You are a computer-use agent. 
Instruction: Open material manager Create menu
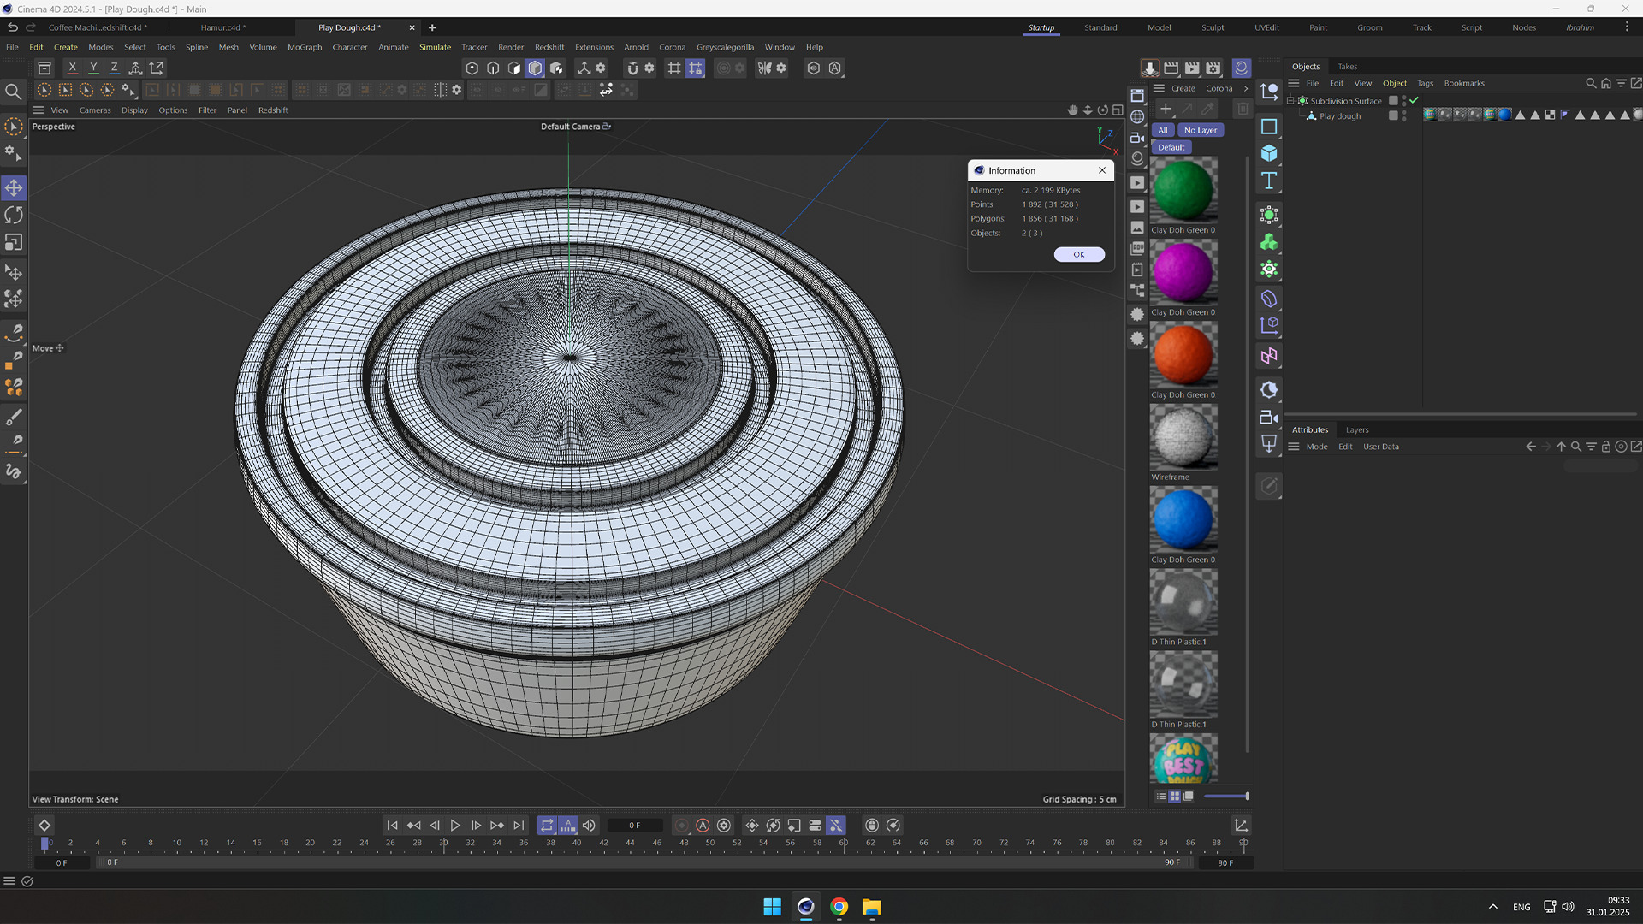point(1183,88)
